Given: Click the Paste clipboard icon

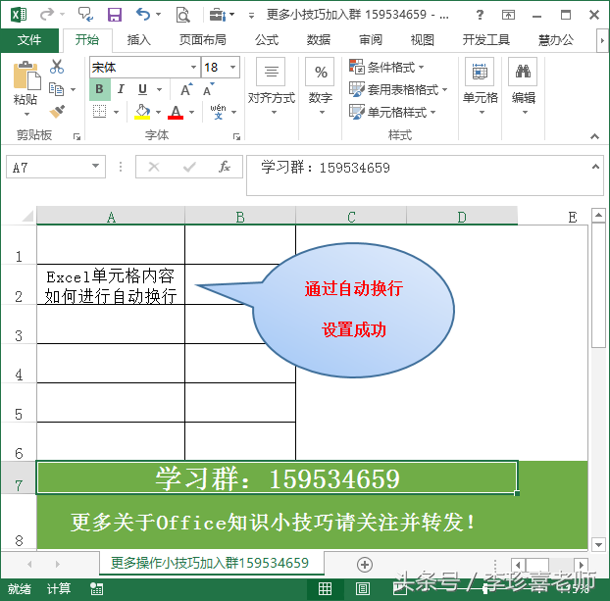Looking at the screenshot, I should tap(26, 75).
